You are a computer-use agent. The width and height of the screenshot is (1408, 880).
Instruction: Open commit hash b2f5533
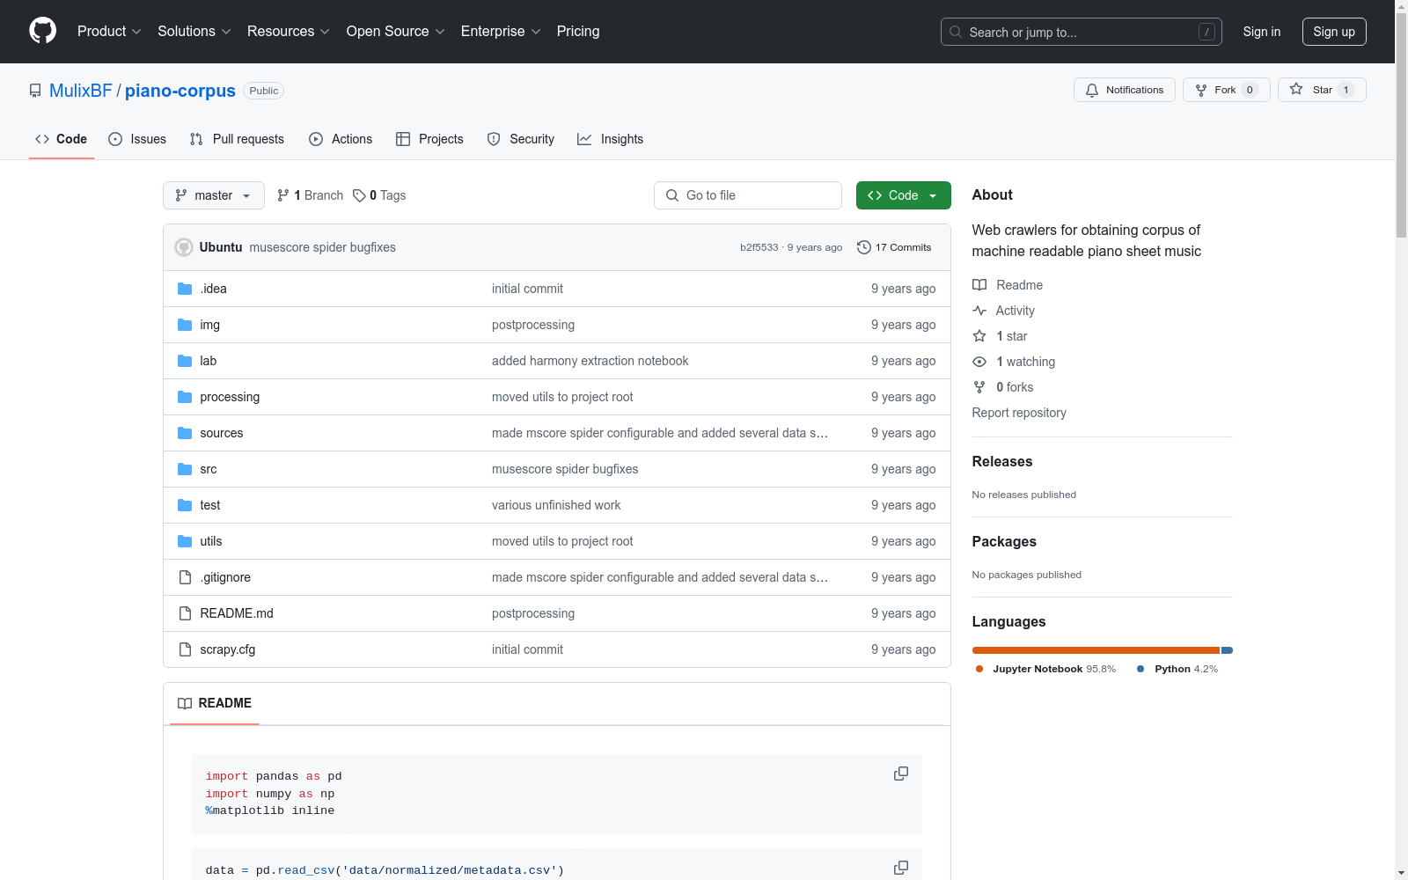click(759, 247)
